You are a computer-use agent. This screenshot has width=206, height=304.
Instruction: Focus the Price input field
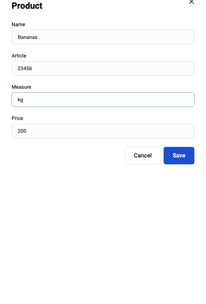point(103,131)
